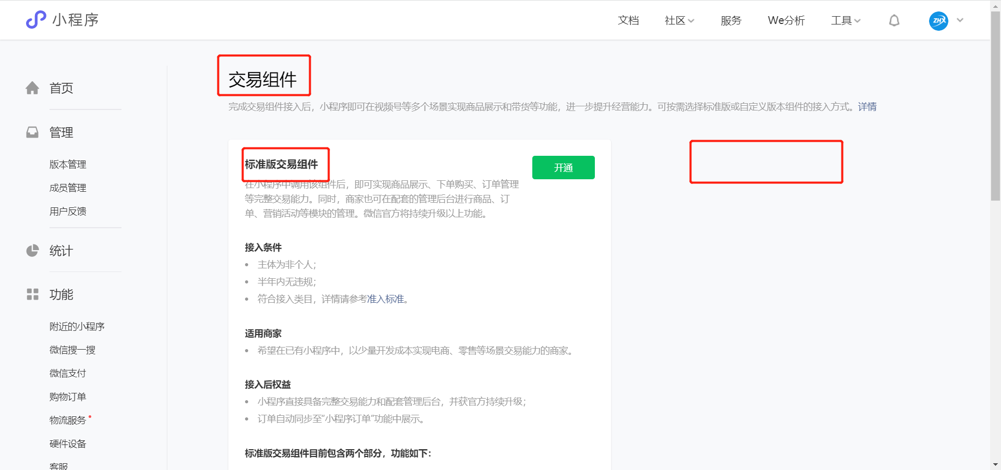Viewport: 1001px width, 470px height.
Task: Open 微信搜一搜 in the sidebar
Action: [72, 350]
